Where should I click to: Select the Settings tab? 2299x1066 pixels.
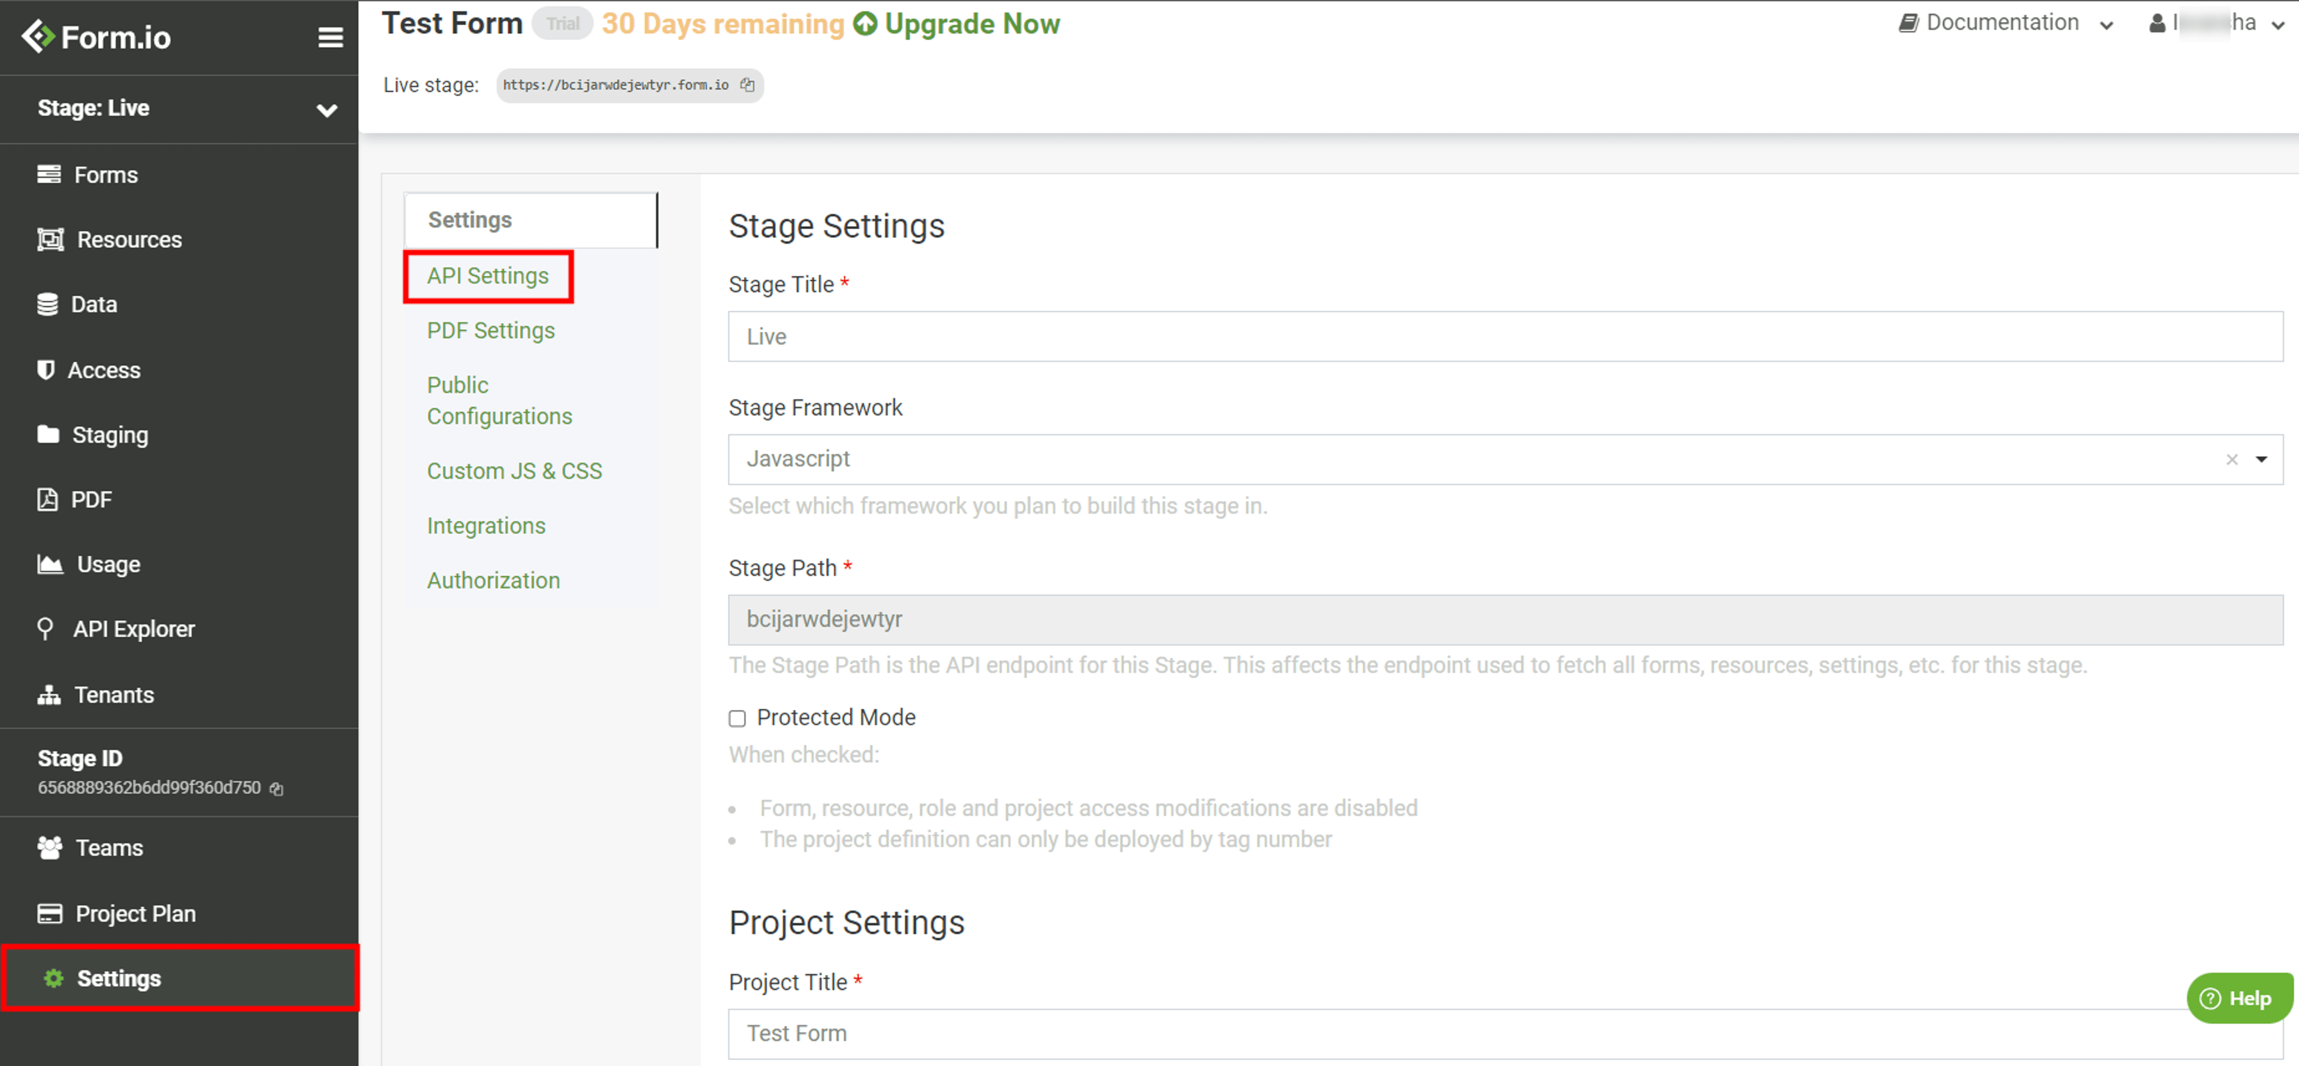(531, 220)
